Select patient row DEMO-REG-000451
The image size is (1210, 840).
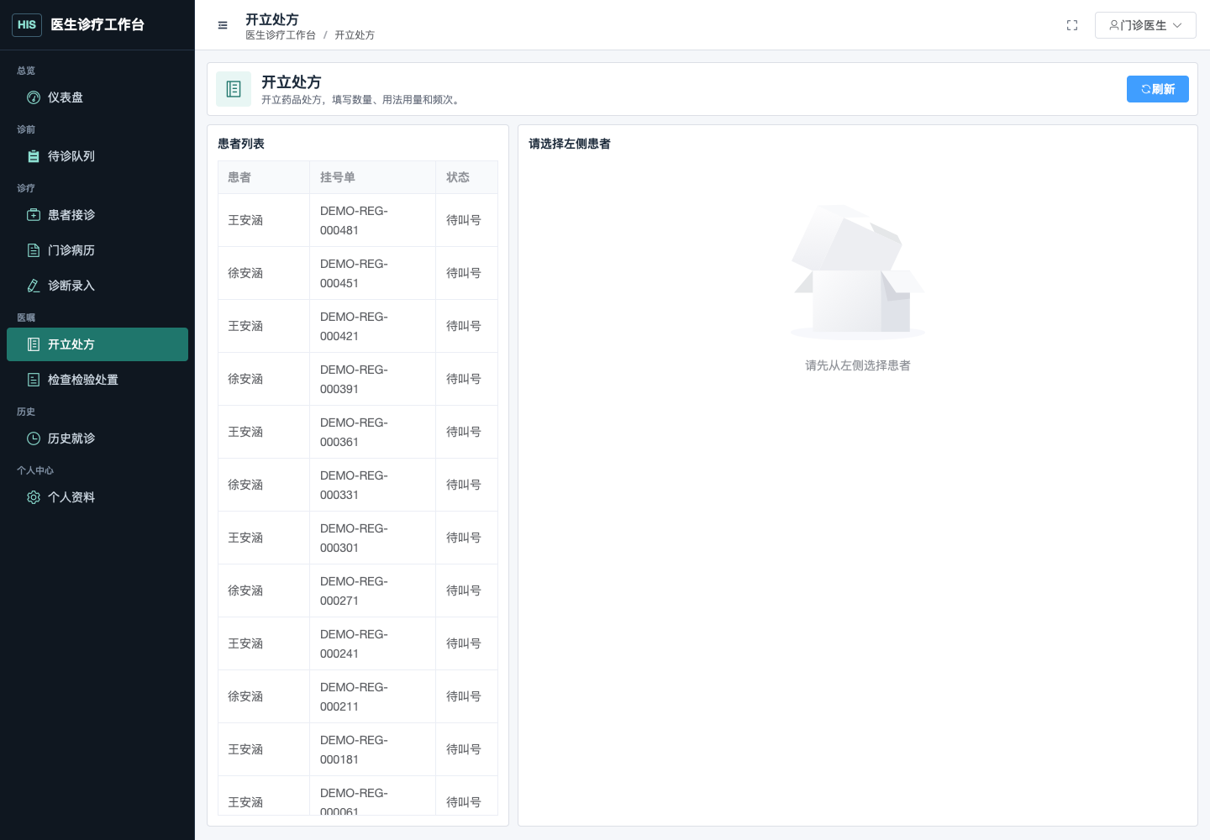358,273
